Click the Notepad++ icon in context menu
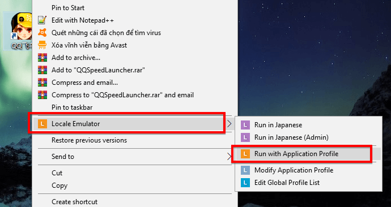 click(x=42, y=20)
